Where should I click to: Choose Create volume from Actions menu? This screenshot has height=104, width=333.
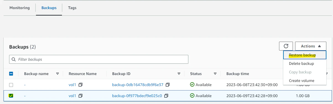305,81
